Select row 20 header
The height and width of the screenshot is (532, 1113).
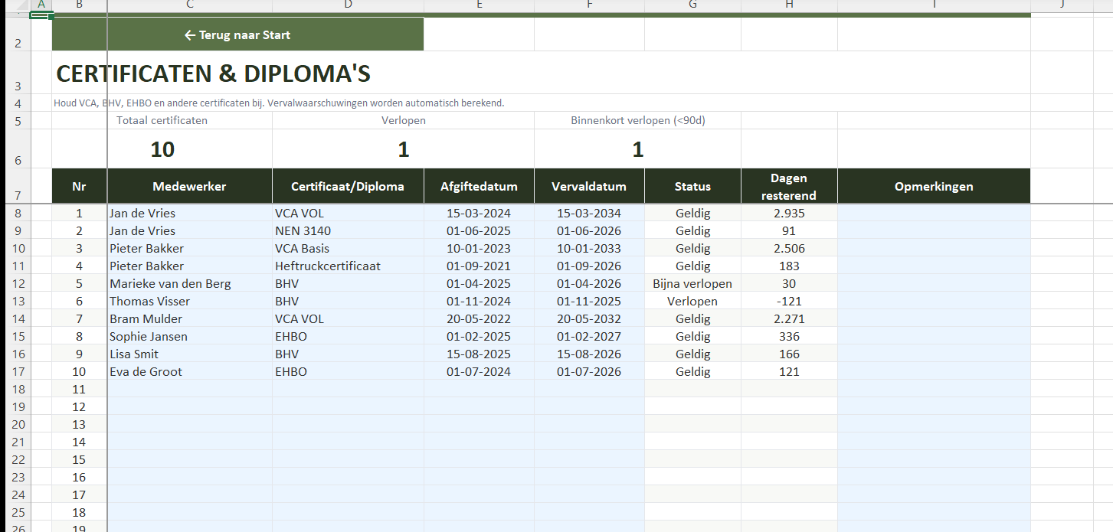18,425
